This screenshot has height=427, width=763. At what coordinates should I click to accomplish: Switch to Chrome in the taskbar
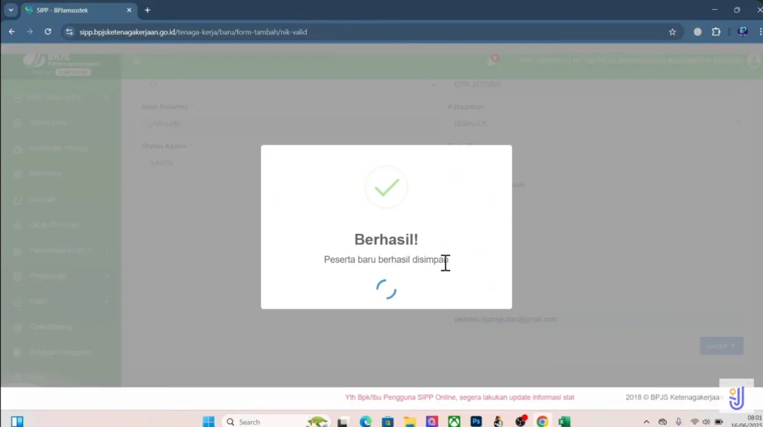click(542, 422)
